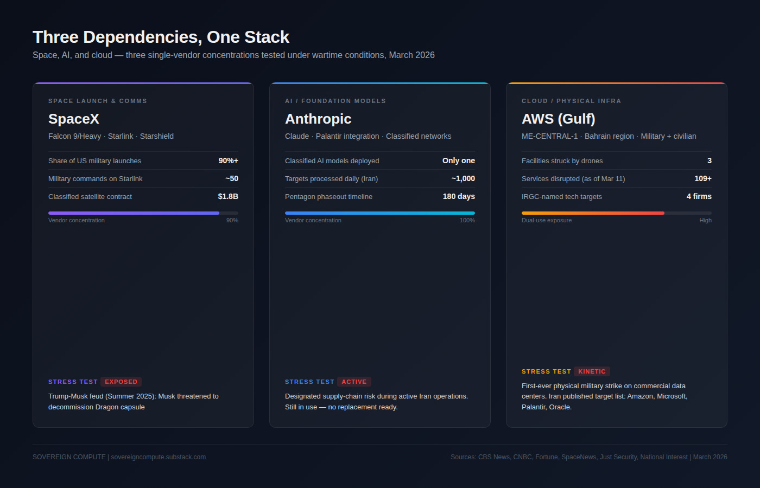Click 'Services disrupted (as of Mar 11)' label

pyautogui.click(x=573, y=178)
